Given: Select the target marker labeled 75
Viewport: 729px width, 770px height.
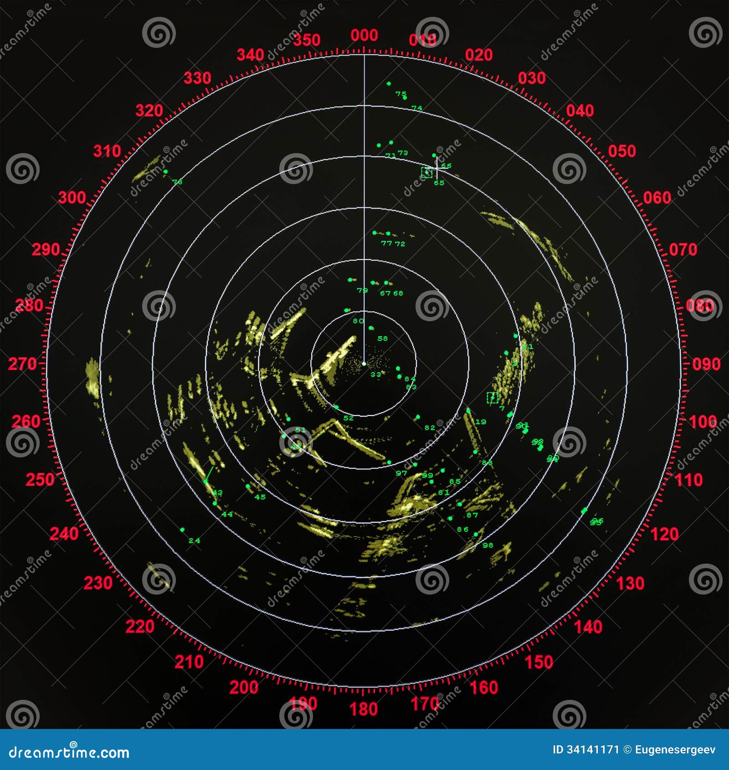Looking at the screenshot, I should click(389, 83).
